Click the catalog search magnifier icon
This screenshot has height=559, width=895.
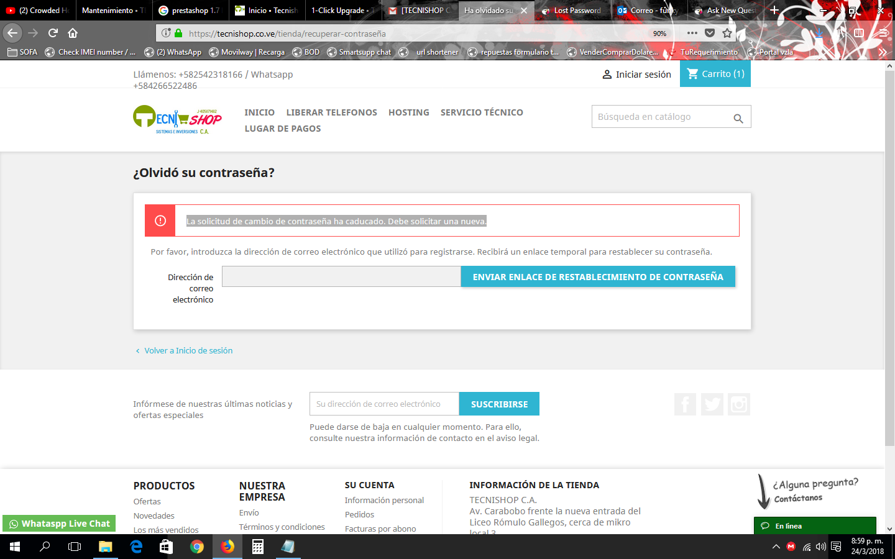click(738, 118)
